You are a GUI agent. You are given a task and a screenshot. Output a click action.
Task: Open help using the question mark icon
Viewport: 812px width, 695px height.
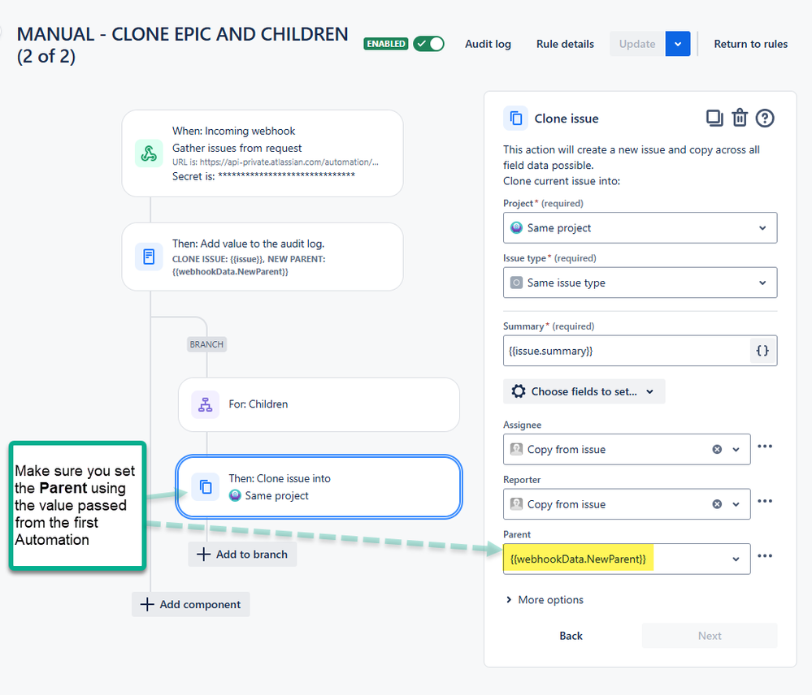click(765, 118)
